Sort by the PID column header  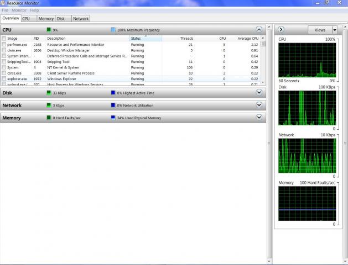pyautogui.click(x=36, y=38)
